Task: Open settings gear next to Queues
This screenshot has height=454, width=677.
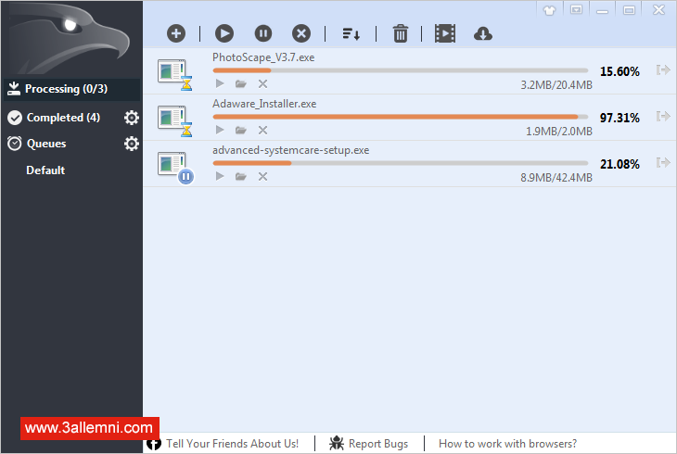Action: tap(132, 144)
